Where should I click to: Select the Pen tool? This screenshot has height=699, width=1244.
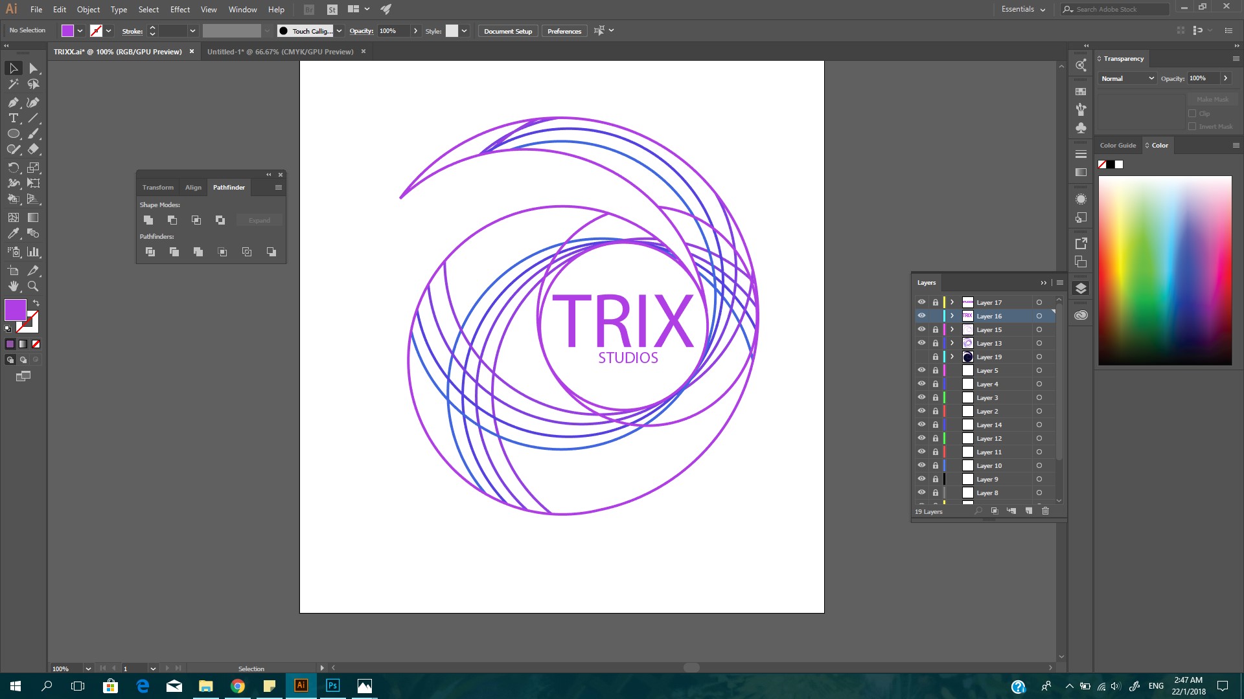coord(14,102)
